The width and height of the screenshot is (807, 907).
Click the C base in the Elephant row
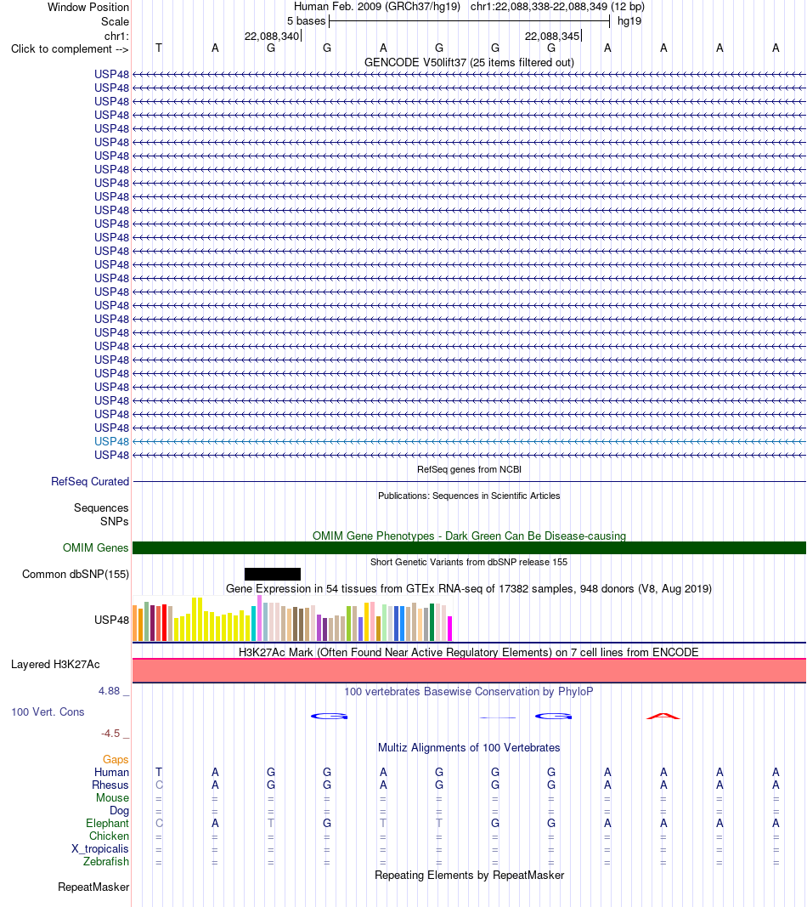[x=159, y=823]
